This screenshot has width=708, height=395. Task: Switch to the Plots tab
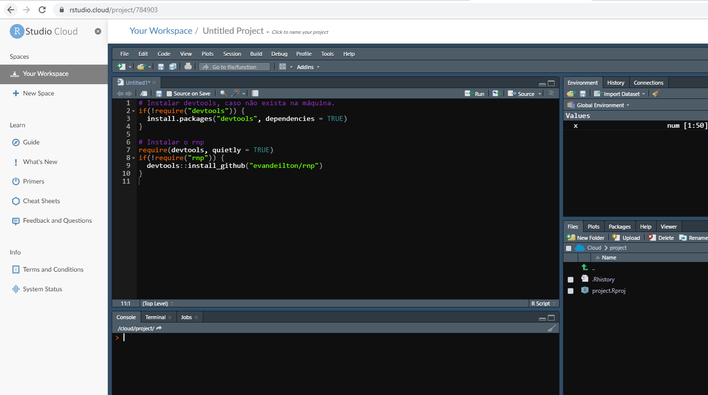(593, 227)
